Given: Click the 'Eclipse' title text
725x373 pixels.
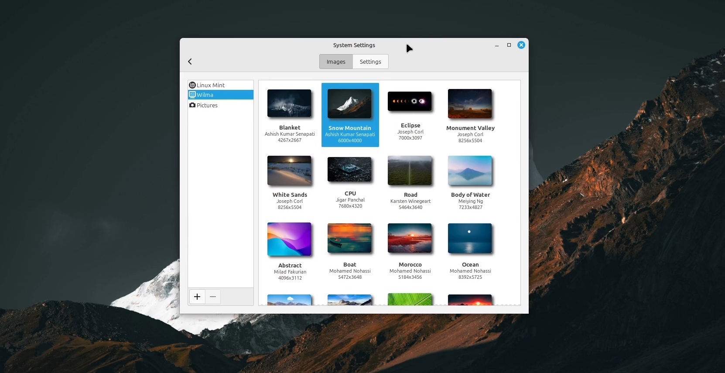Looking at the screenshot, I should (x=410, y=126).
